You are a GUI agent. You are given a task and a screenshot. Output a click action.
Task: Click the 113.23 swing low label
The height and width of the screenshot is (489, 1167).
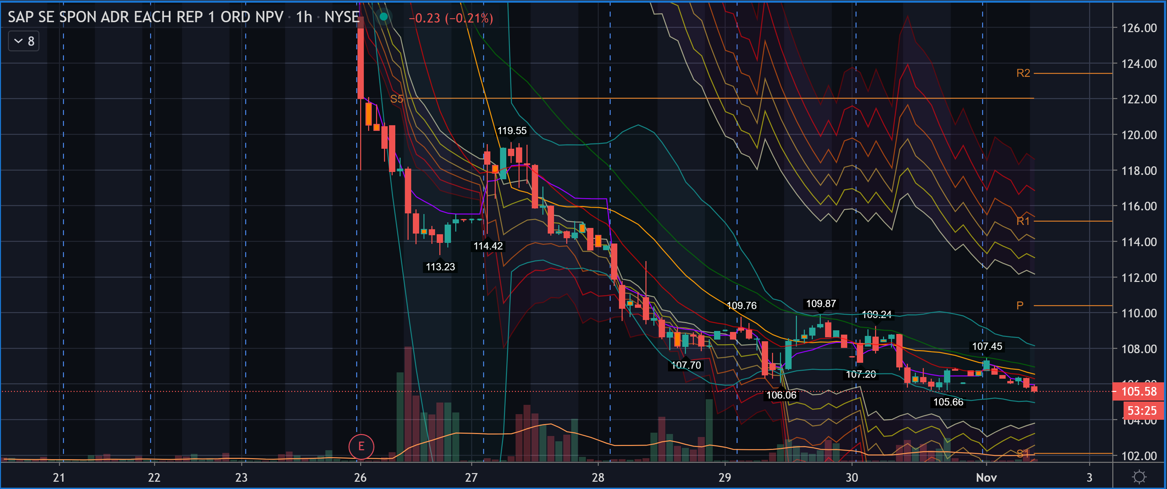[x=440, y=267]
